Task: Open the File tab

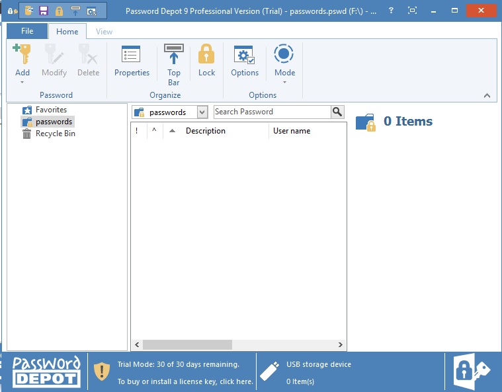Action: pyautogui.click(x=27, y=31)
